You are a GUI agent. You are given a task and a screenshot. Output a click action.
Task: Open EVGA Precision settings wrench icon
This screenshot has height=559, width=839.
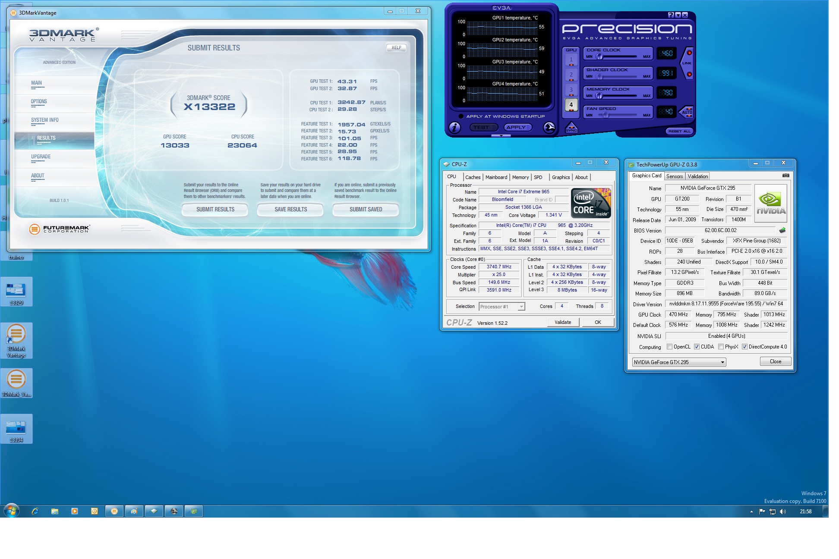(549, 128)
